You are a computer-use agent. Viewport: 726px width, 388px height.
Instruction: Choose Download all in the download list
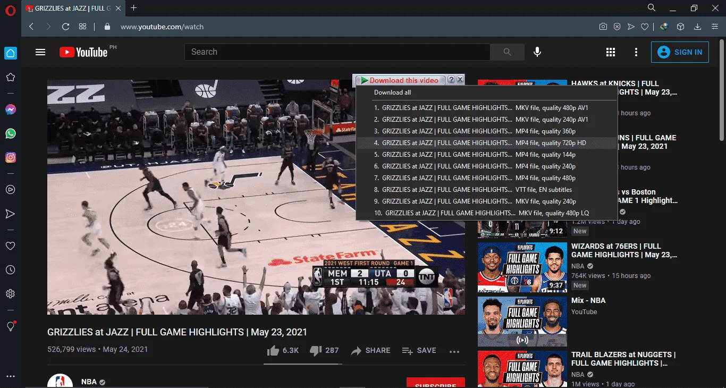click(x=392, y=92)
